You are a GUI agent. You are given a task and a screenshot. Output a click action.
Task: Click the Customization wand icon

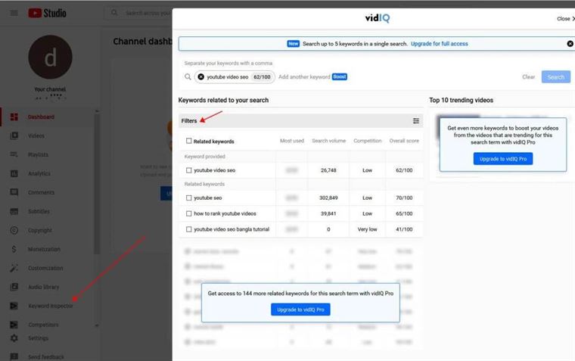[14, 268]
